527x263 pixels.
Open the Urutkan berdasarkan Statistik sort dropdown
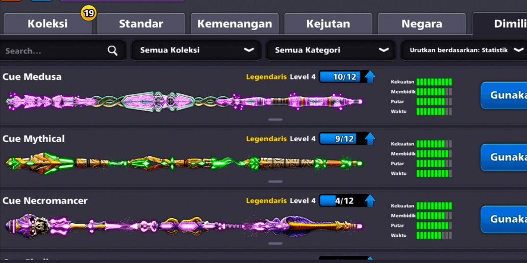(x=464, y=50)
